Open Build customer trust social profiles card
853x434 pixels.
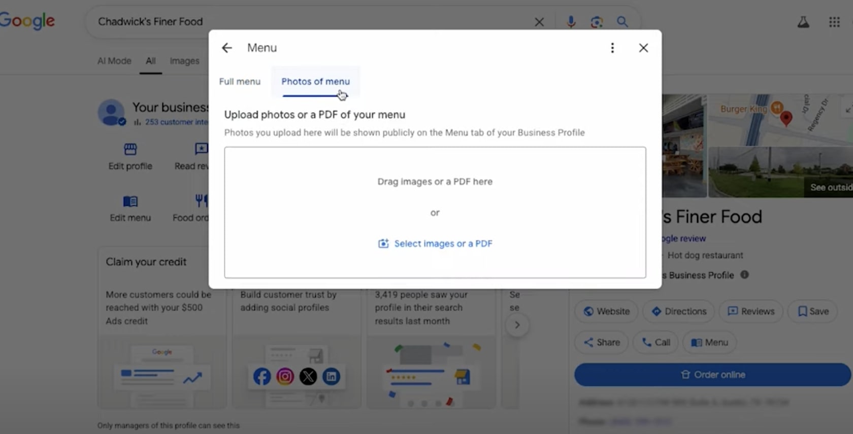coord(297,349)
